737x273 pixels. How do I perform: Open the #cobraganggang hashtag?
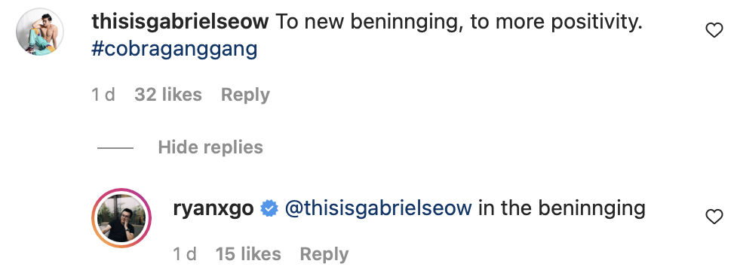174,49
